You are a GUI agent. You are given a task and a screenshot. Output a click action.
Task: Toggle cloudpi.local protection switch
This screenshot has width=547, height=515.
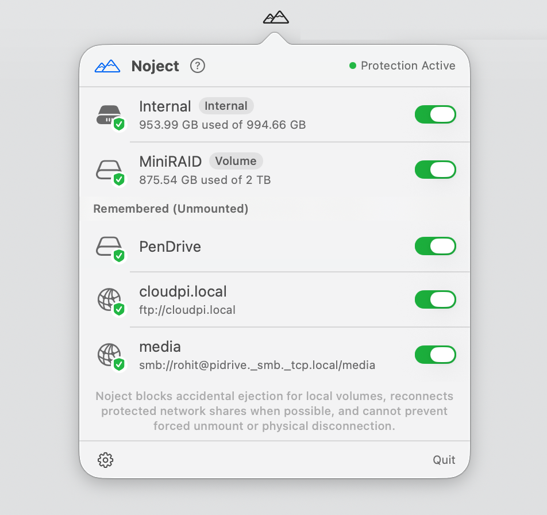pyautogui.click(x=436, y=299)
